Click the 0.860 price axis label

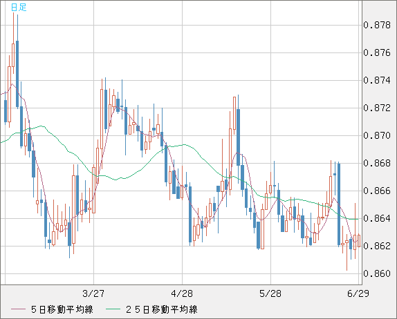377,273
